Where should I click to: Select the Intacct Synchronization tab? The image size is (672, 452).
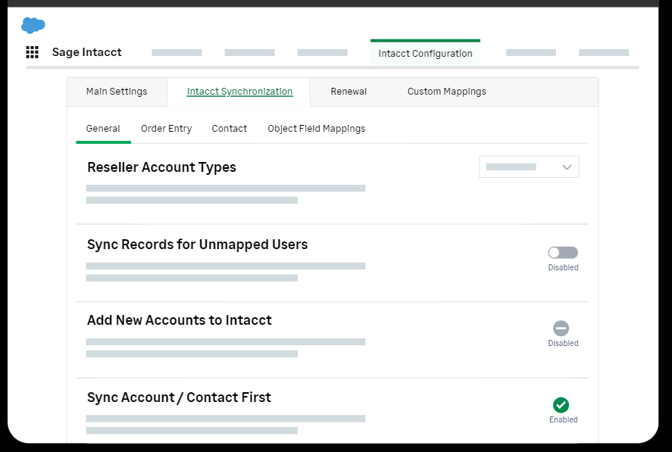coord(239,92)
